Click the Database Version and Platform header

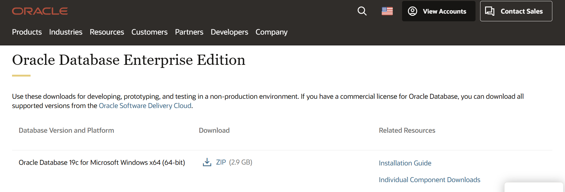pos(66,130)
